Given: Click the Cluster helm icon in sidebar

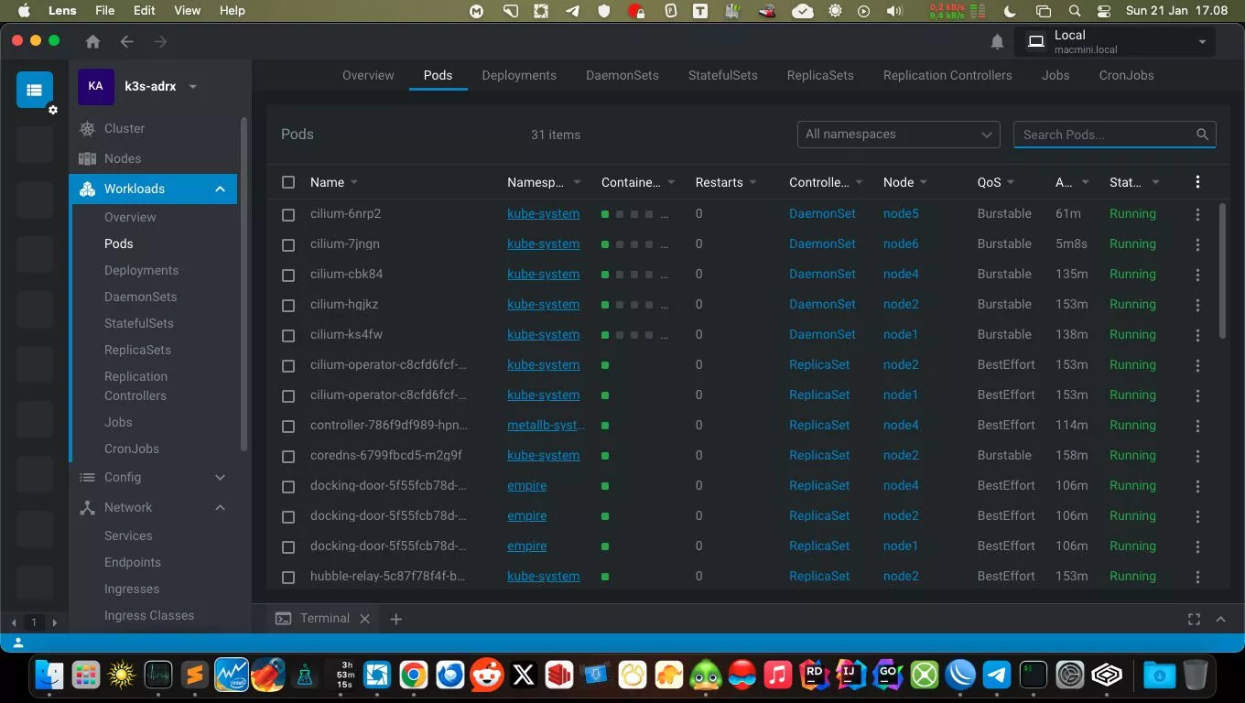Looking at the screenshot, I should point(88,129).
